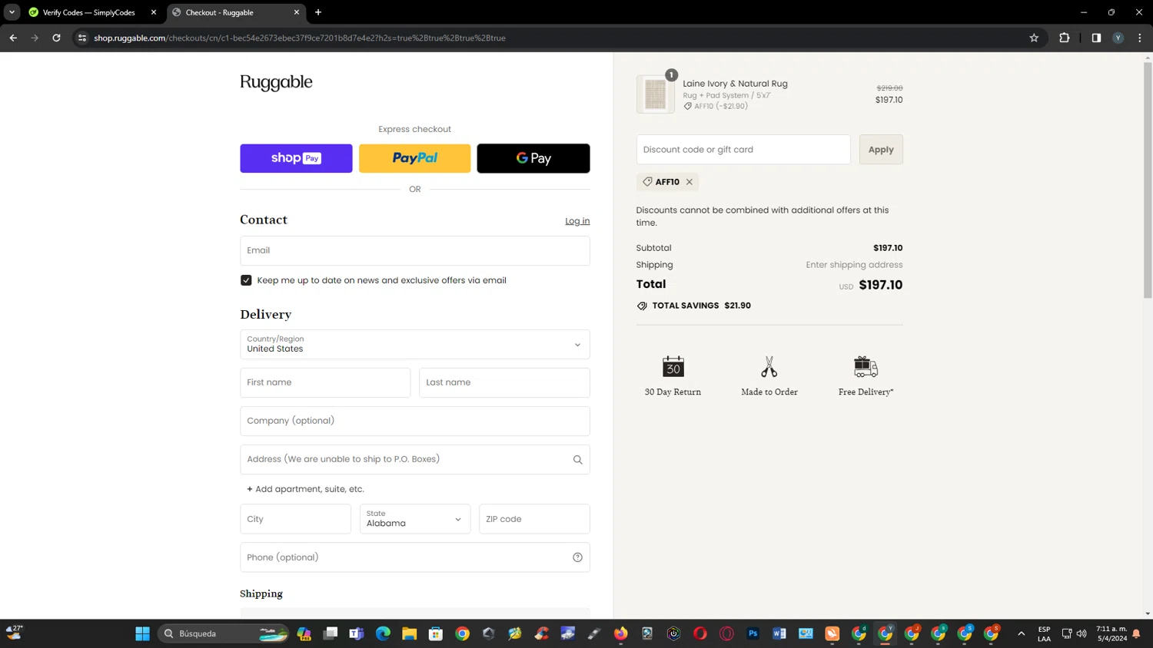Open Photoshop from the taskbar
Image resolution: width=1153 pixels, height=648 pixels.
coord(753,633)
